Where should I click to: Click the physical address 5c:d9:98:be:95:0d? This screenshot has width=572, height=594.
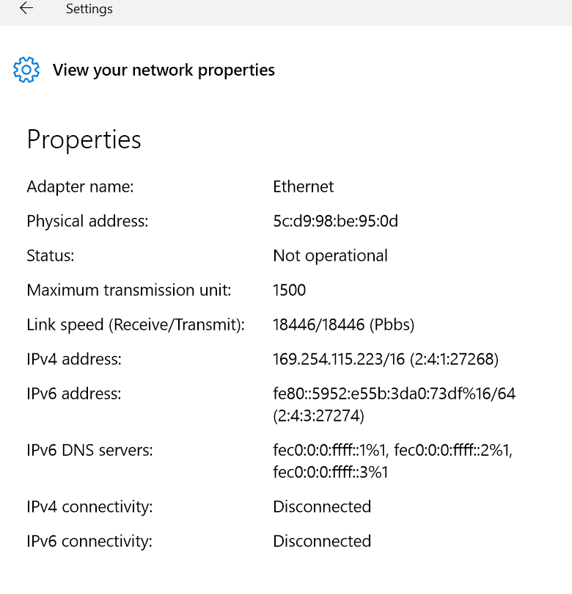(336, 221)
